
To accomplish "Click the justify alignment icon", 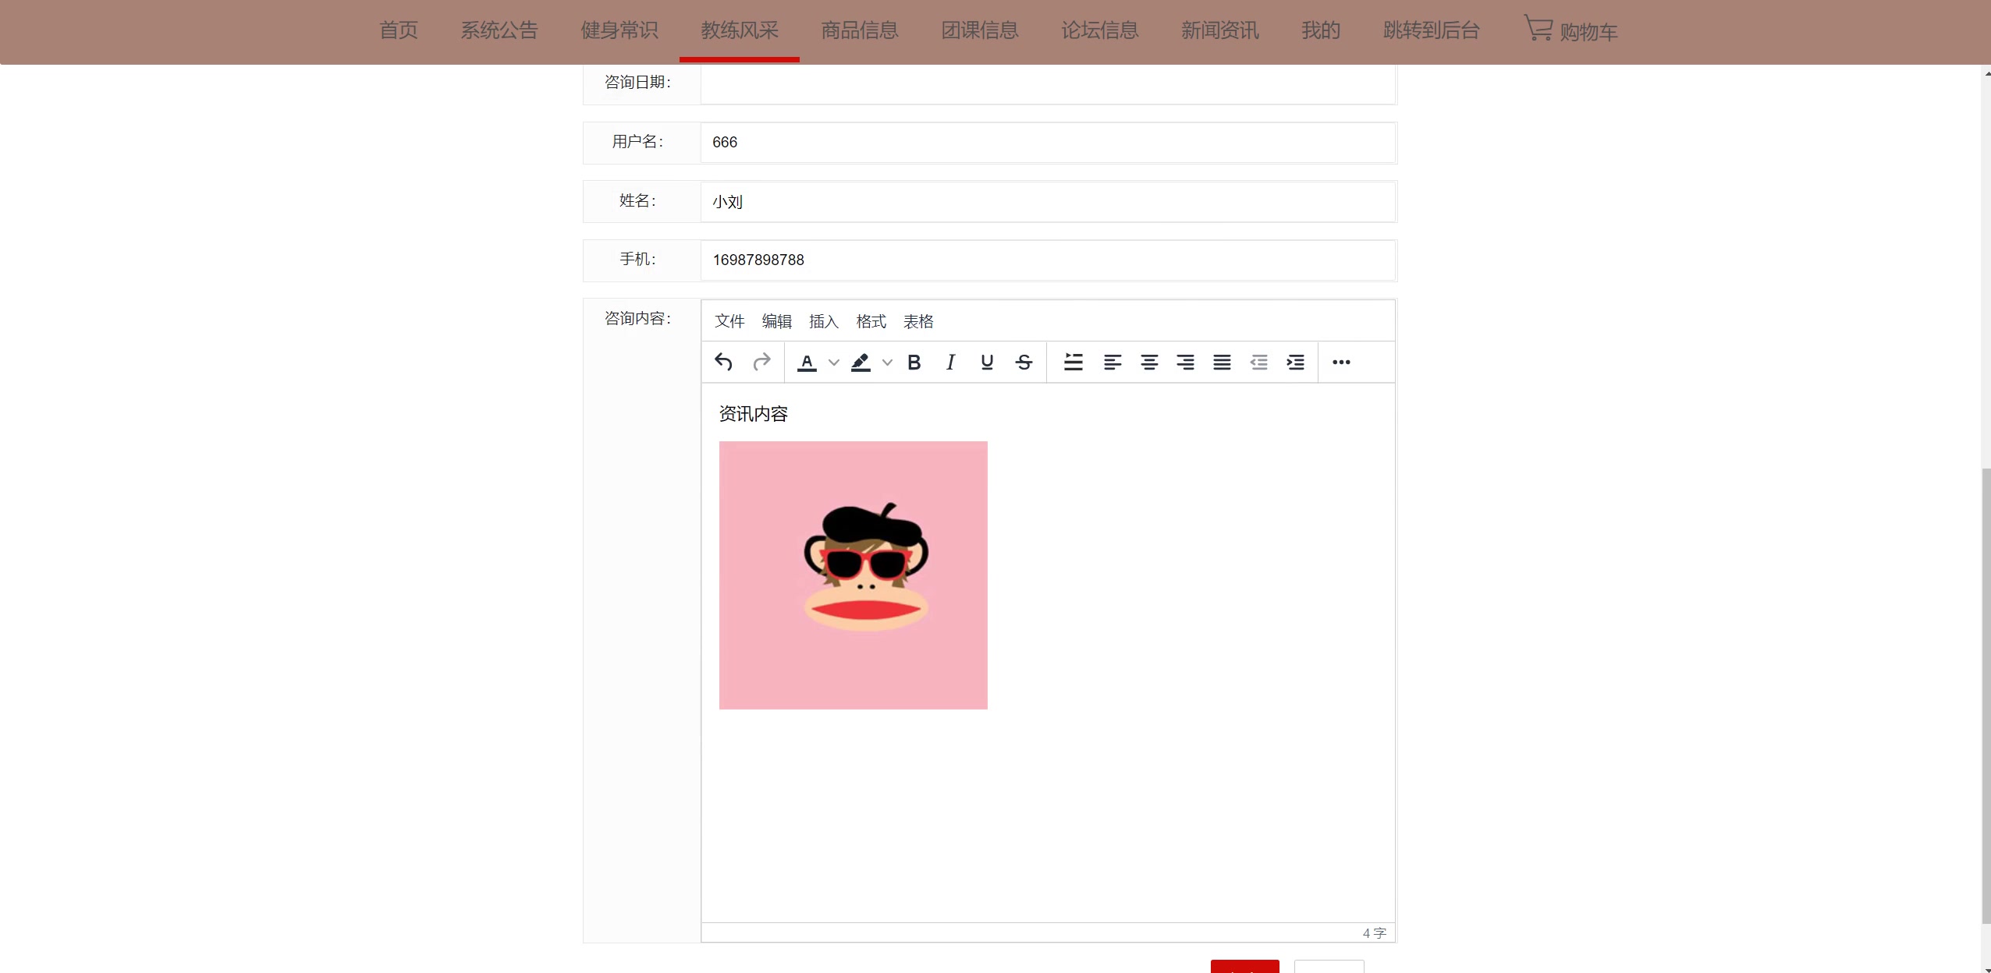I will point(1221,362).
